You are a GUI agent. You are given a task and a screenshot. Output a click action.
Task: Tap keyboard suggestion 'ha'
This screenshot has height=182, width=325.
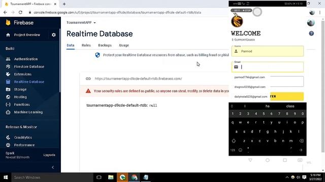(268, 106)
